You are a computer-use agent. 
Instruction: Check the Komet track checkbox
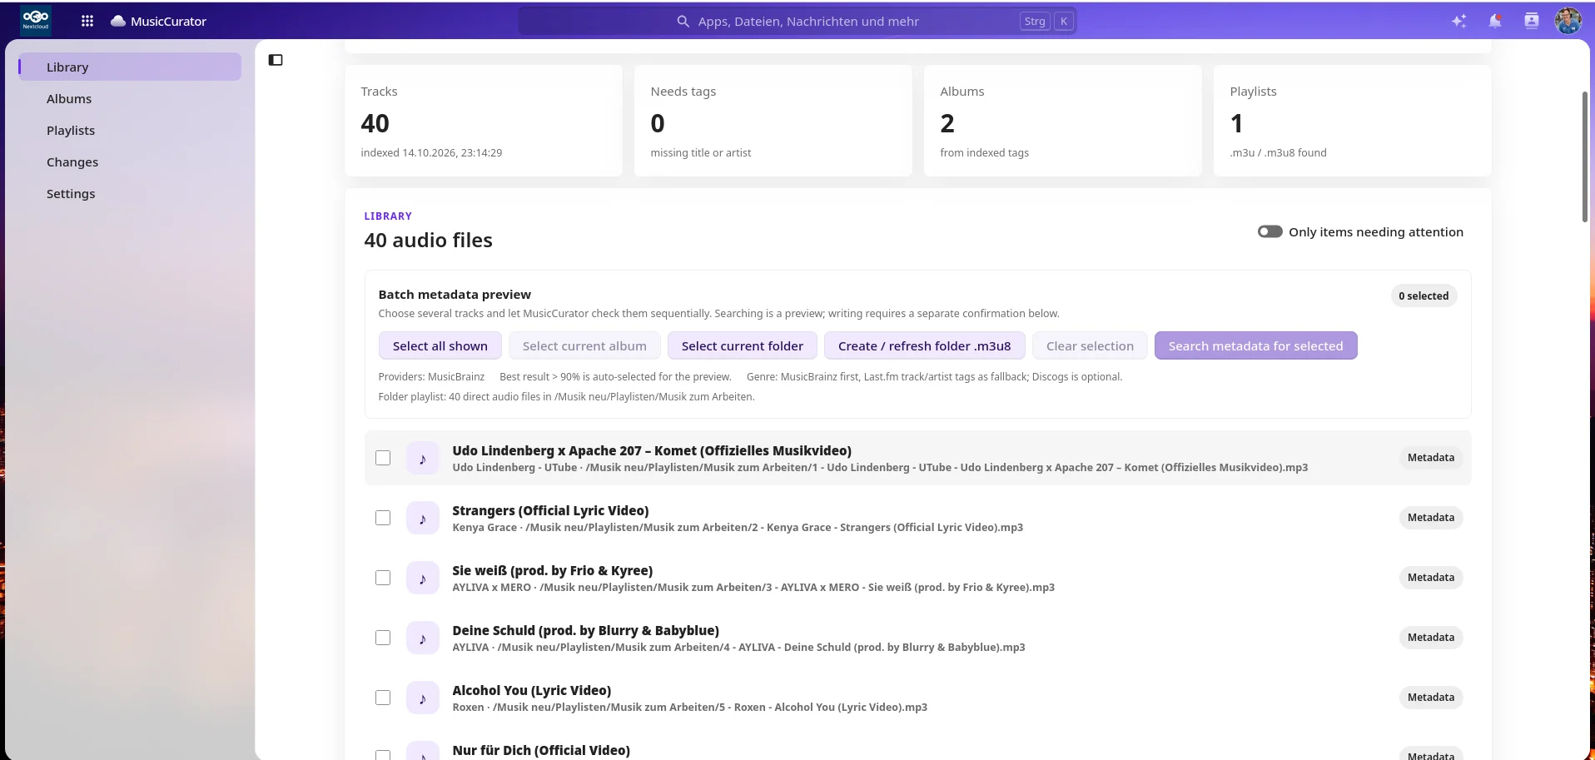pos(383,458)
